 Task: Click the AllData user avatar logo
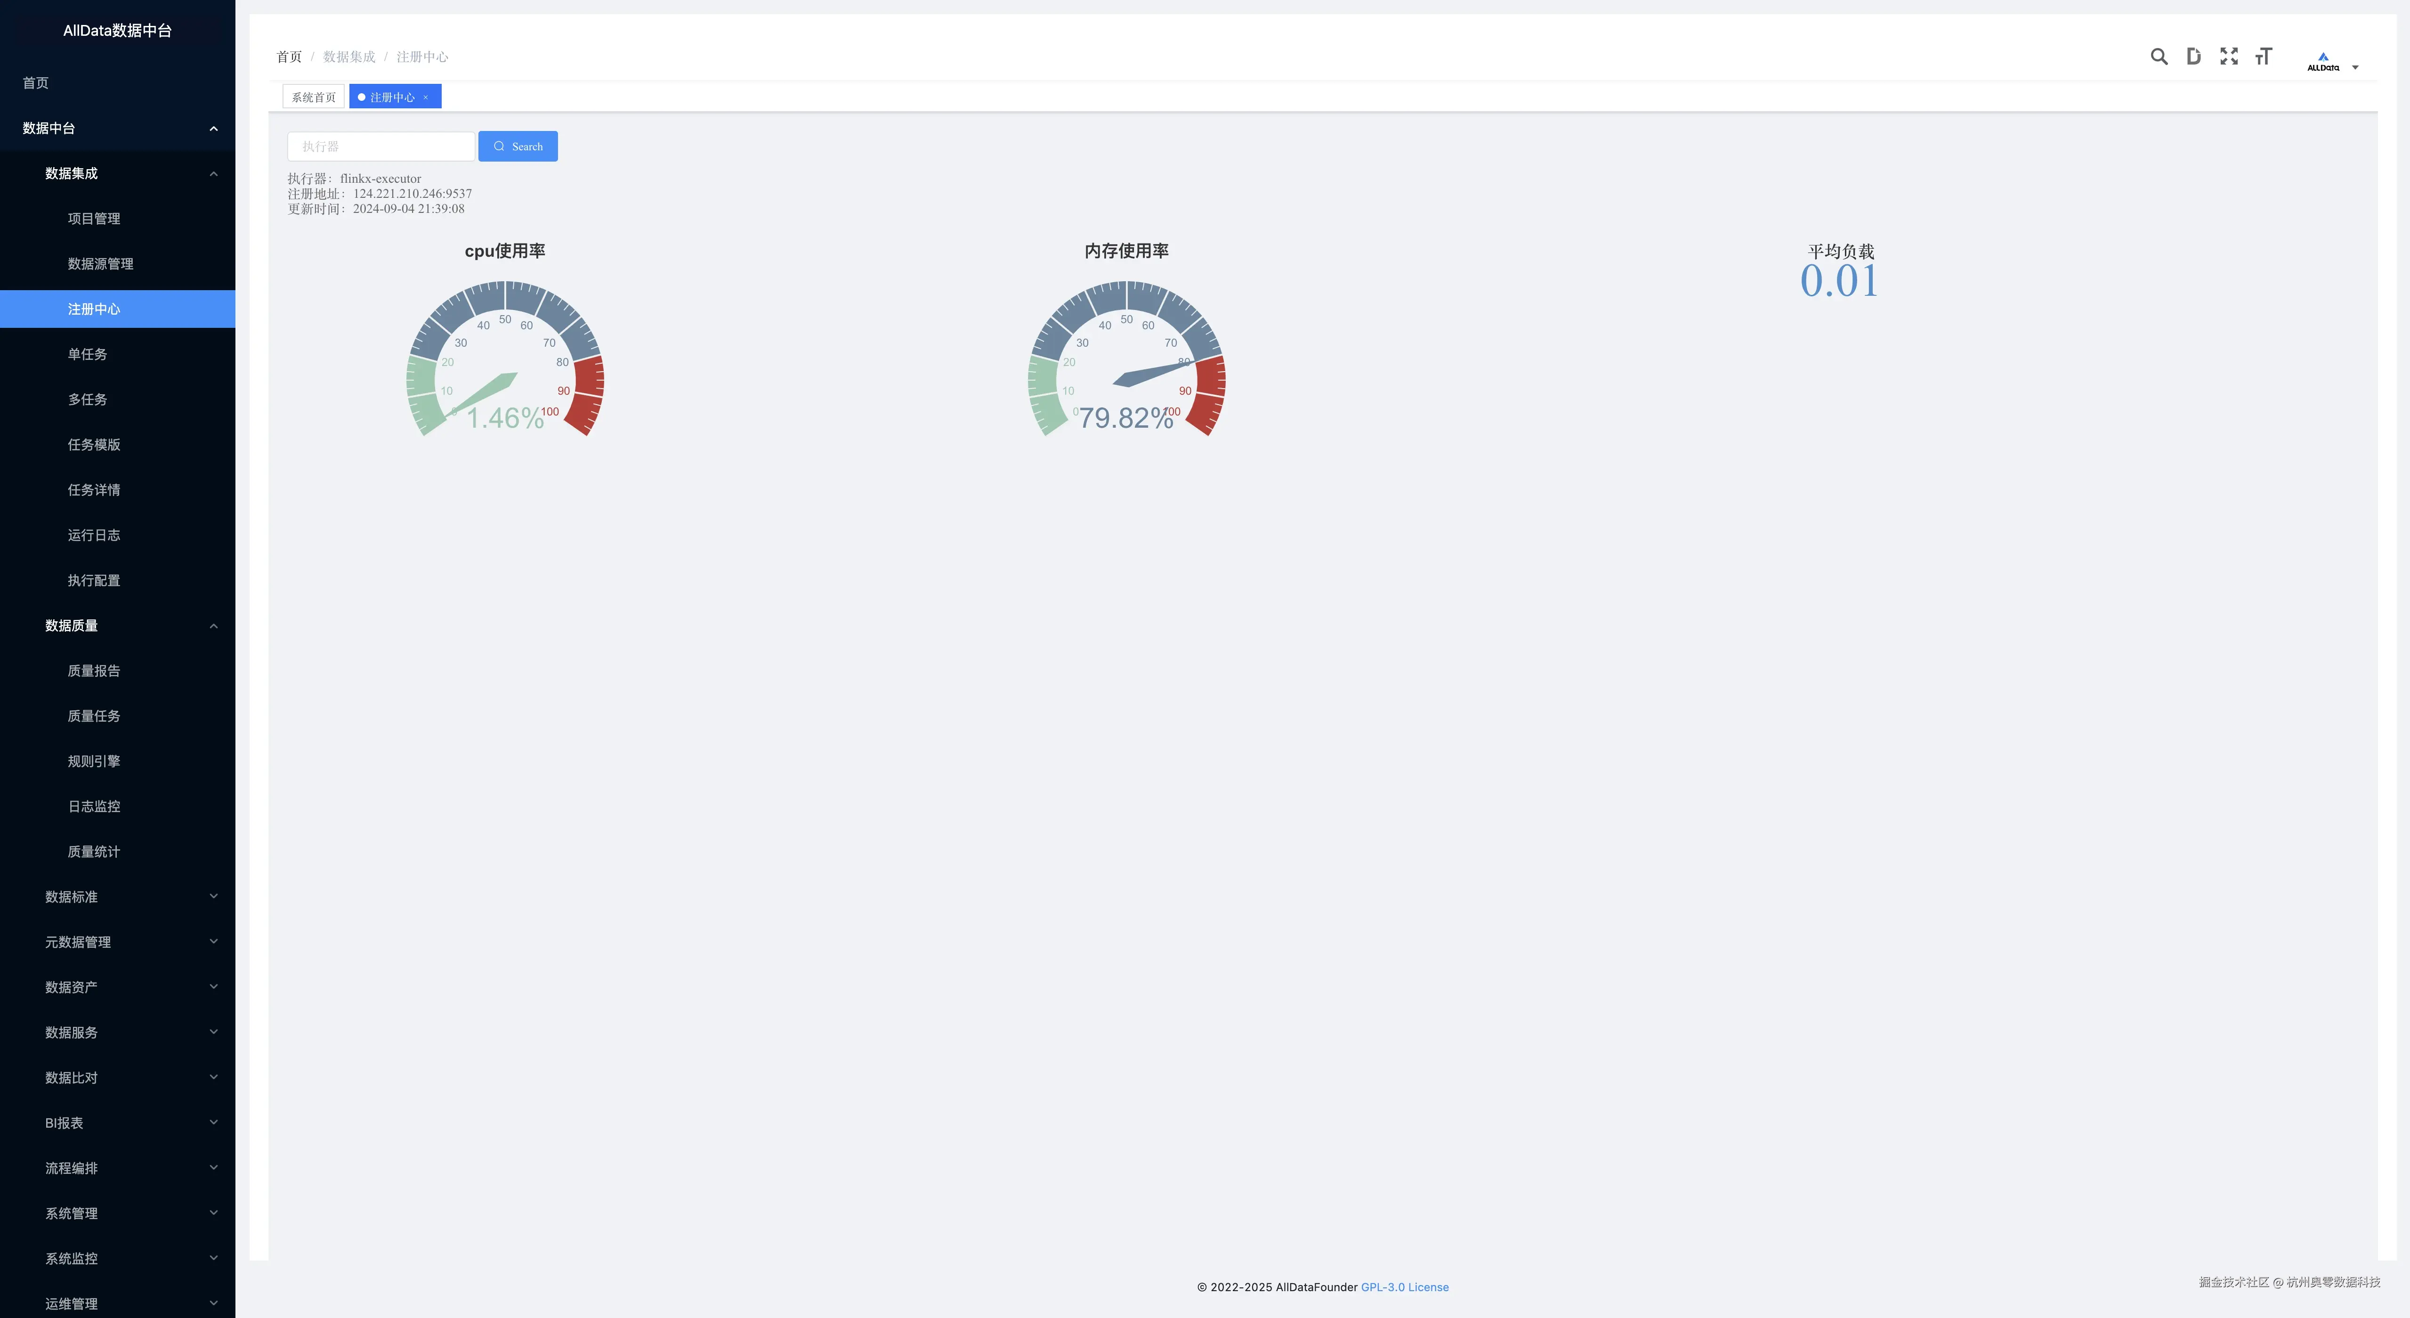[2323, 61]
